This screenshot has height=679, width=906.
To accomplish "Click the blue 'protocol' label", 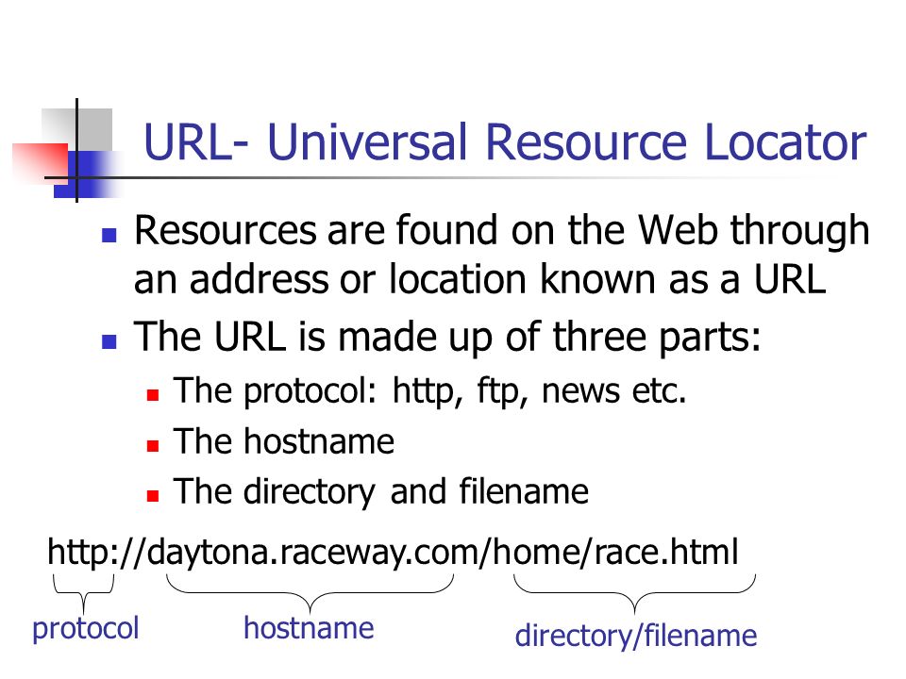I will [86, 628].
